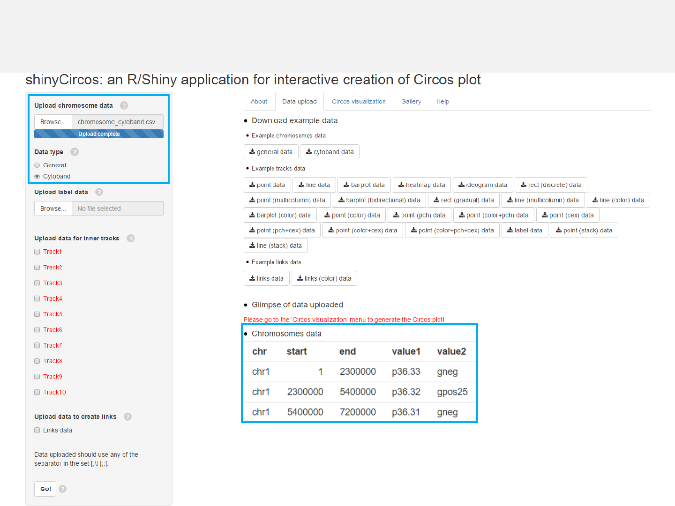Enable Track1 checkbox
Viewport: 675px width, 506px height.
[37, 252]
